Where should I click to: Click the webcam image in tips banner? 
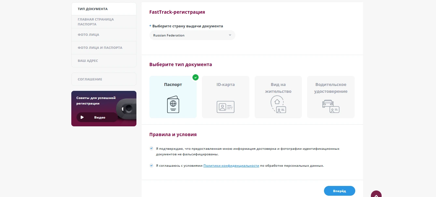(x=126, y=108)
